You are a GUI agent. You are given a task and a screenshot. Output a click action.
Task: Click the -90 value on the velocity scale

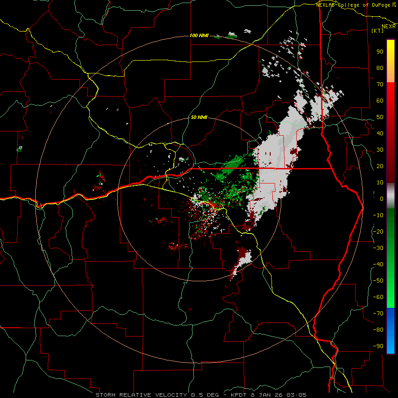[378, 346]
